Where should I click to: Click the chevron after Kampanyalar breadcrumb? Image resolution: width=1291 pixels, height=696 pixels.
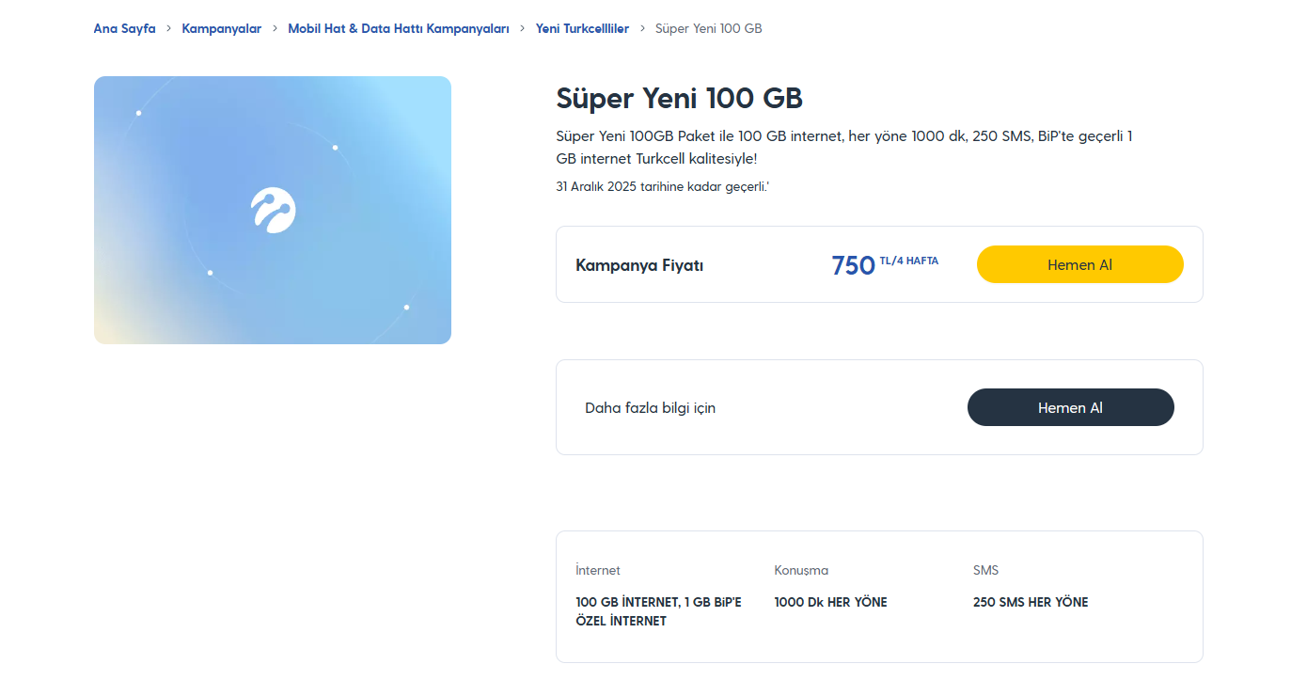click(x=276, y=28)
